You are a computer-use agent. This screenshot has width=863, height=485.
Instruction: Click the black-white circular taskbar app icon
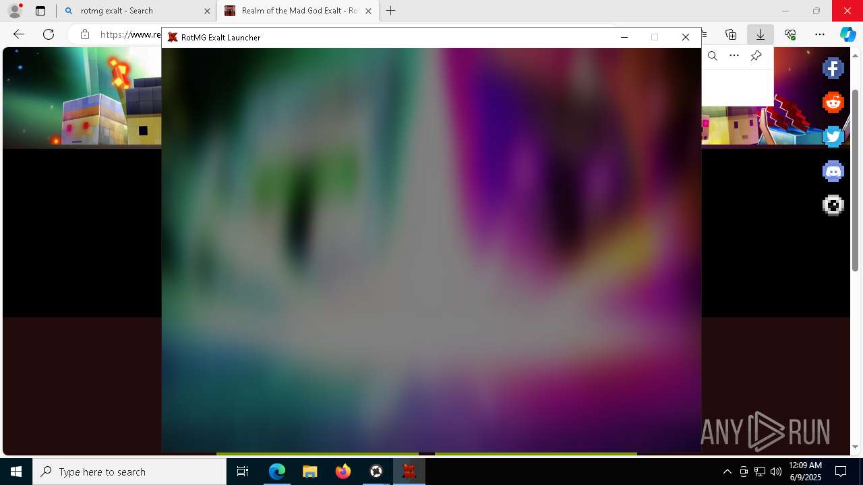pos(376,472)
